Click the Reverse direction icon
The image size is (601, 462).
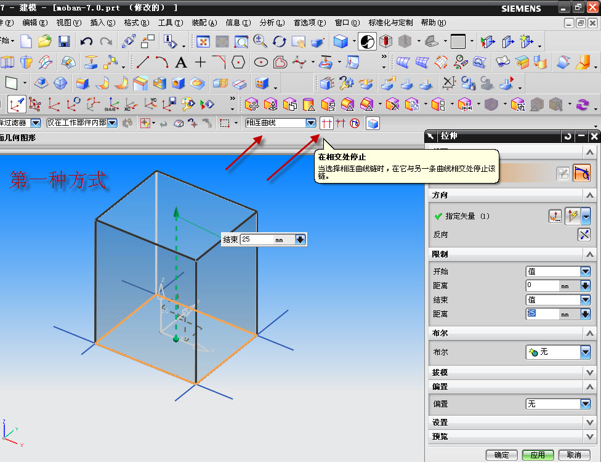[584, 234]
